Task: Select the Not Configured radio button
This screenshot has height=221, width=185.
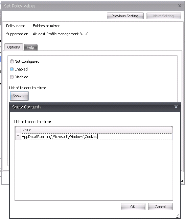Action: point(12,61)
